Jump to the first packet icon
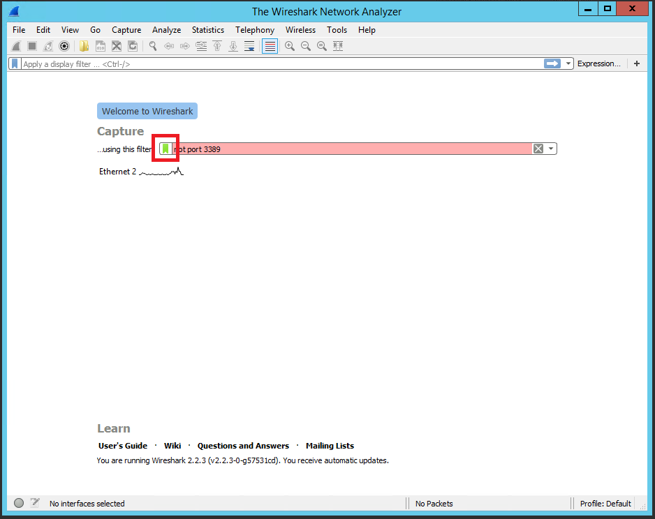 point(217,46)
